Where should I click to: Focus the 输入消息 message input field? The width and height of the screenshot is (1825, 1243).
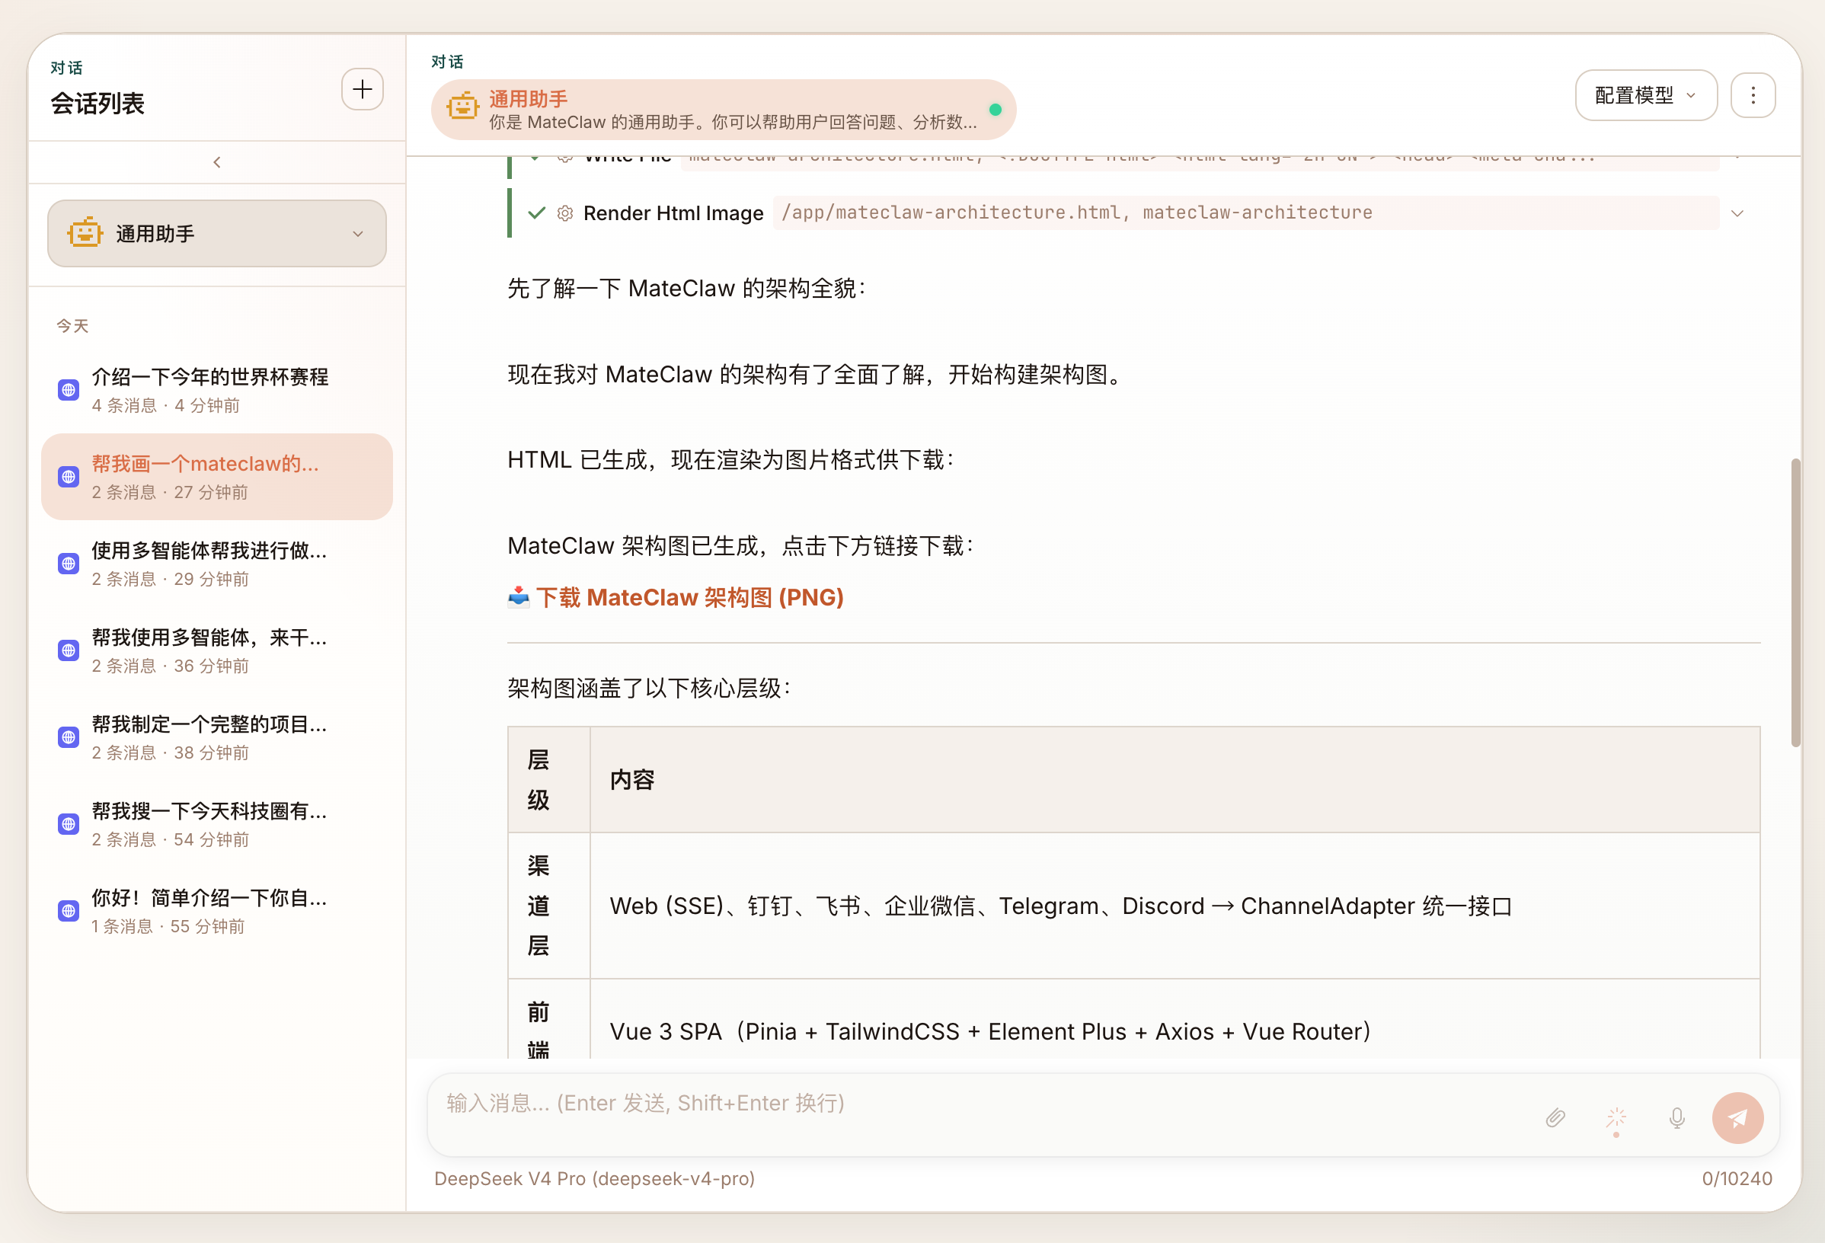[973, 1104]
